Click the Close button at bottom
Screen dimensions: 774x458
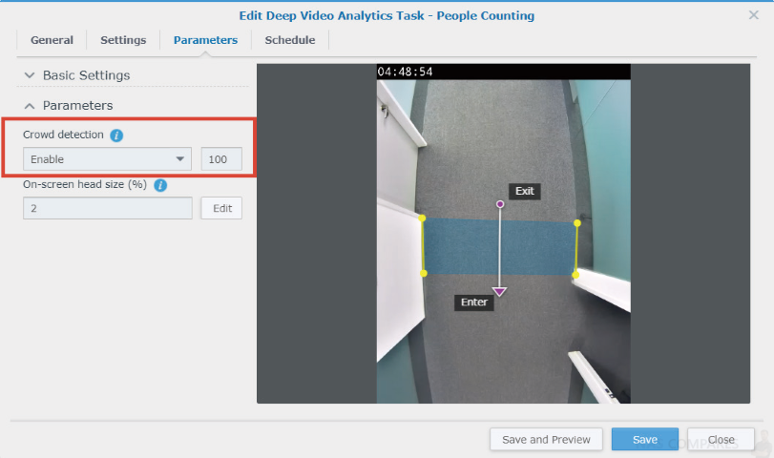[x=721, y=439]
